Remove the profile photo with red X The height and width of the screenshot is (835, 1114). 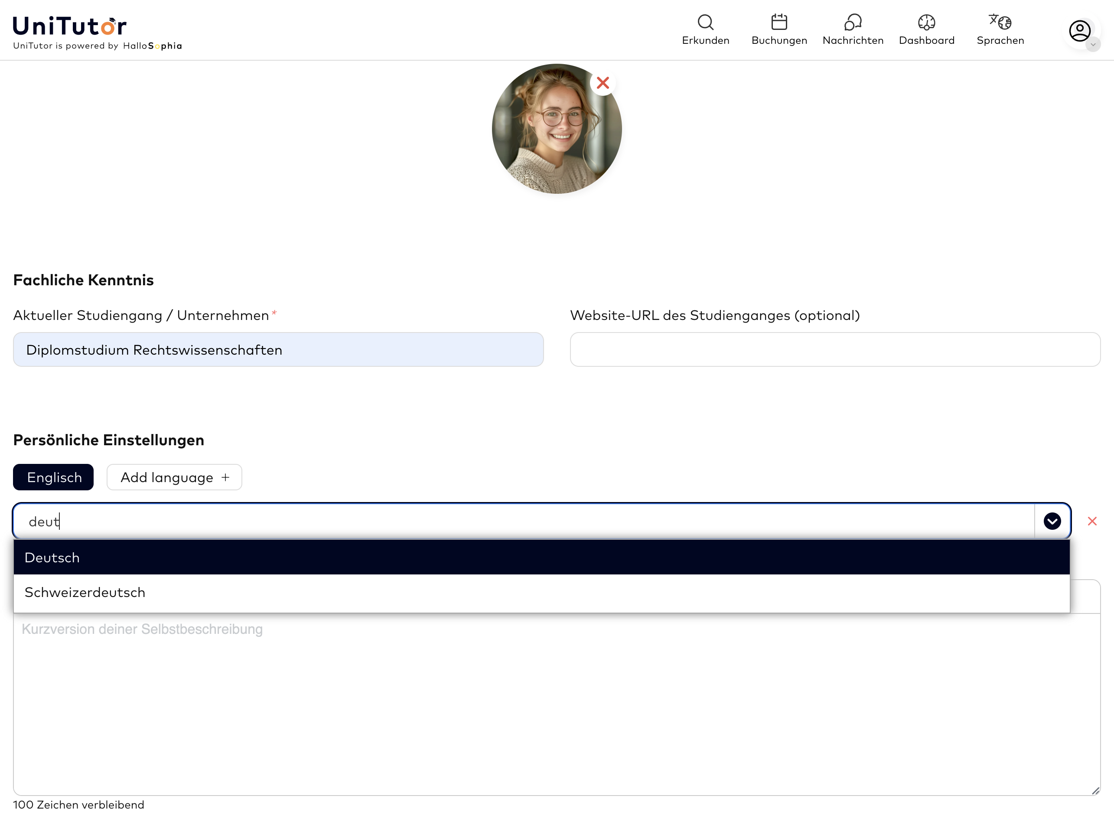pyautogui.click(x=603, y=83)
